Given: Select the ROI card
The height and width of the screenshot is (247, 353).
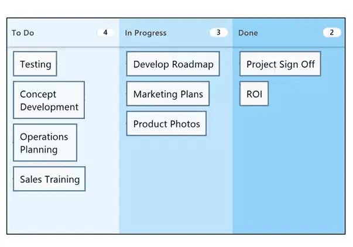Looking at the screenshot, I should [254, 94].
